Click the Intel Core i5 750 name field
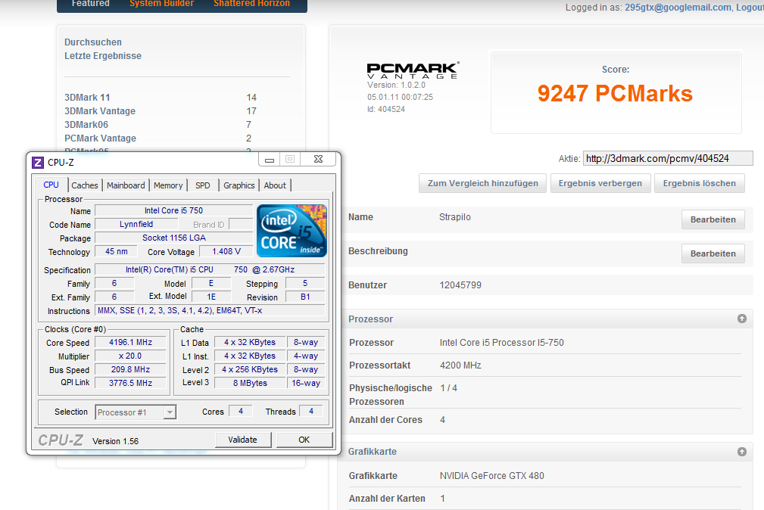The height and width of the screenshot is (510, 764). point(174,210)
